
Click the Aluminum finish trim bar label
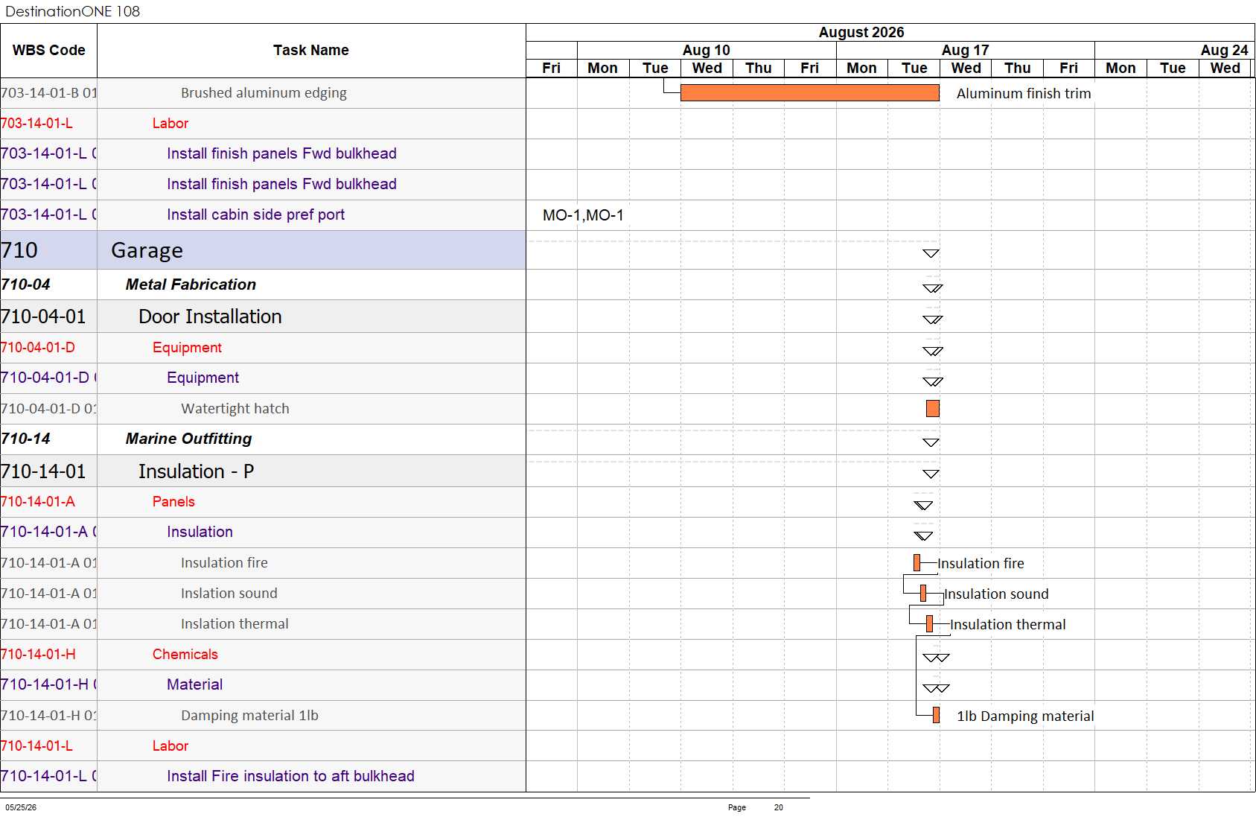click(1024, 94)
